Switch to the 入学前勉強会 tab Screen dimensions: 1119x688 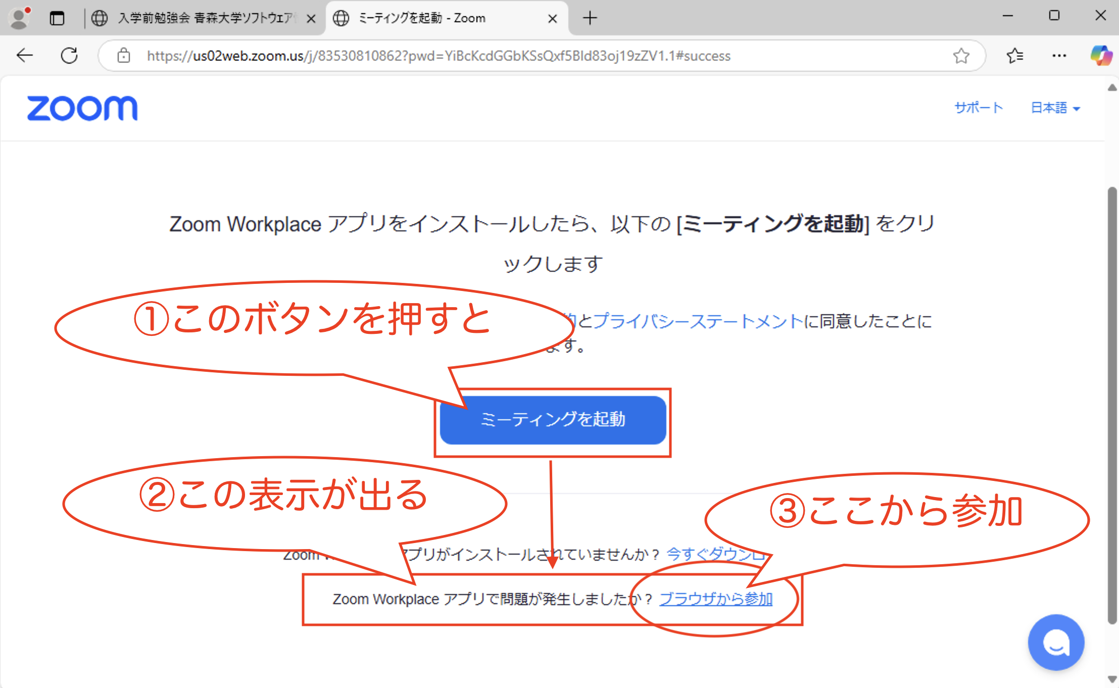(x=202, y=18)
